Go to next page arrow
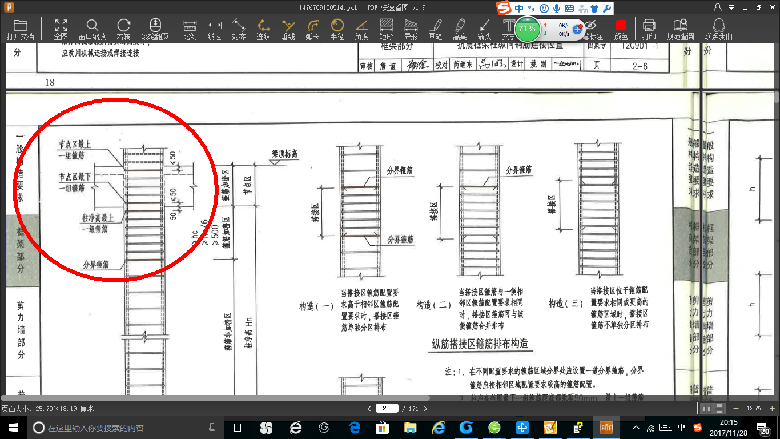The image size is (780, 439). pos(425,408)
